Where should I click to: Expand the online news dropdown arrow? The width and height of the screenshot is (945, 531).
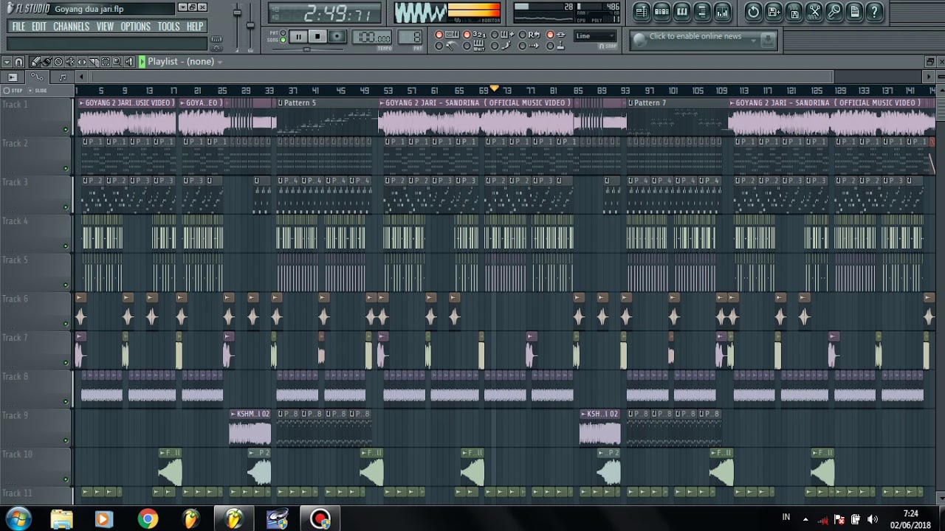[x=753, y=41]
